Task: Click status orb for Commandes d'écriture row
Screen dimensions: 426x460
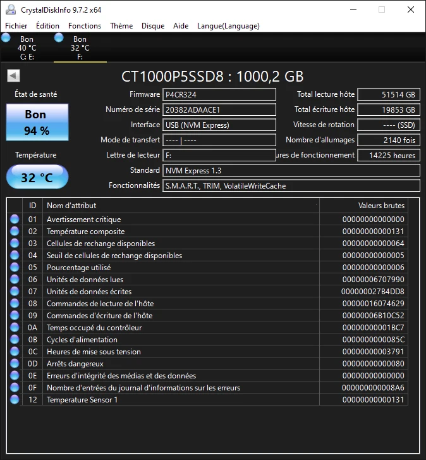Action: tap(15, 315)
